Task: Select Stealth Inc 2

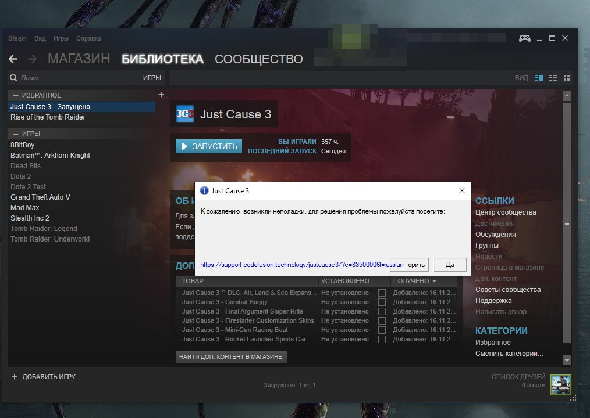Action: 30,218
